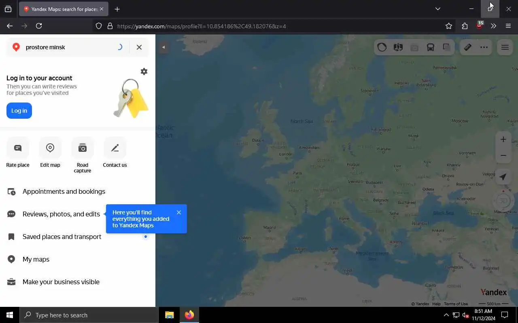Open the notifications action center
Screen dimensions: 518x323
[x=505, y=315]
